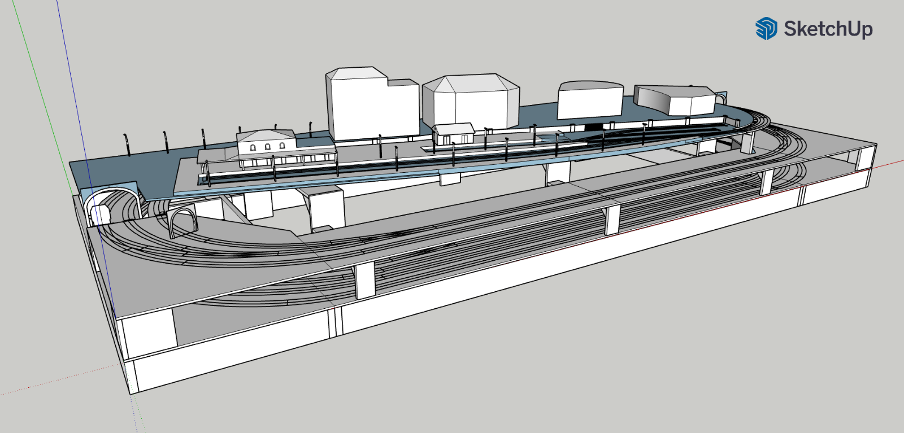Pick the rounded-roof building on the upper deck

click(x=590, y=100)
